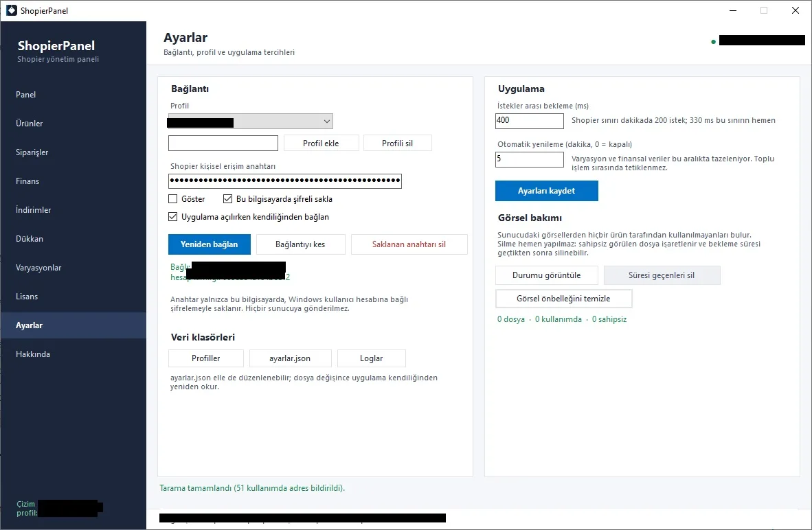The image size is (812, 530).
Task: Click Bağlantıyı kes button
Action: coord(300,244)
